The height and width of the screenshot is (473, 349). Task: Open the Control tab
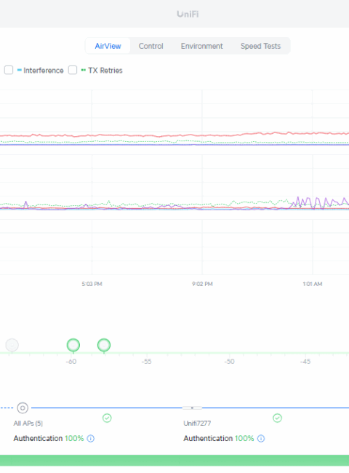(151, 46)
